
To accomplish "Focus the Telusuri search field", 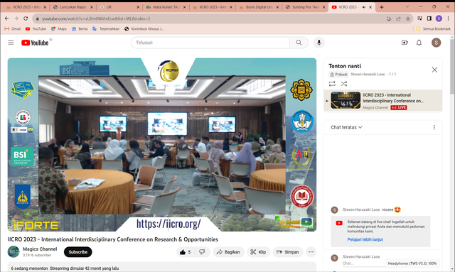I will point(210,43).
